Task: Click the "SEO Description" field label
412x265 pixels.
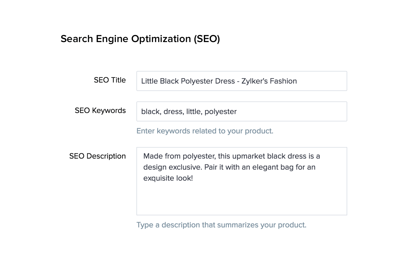Action: [97, 156]
